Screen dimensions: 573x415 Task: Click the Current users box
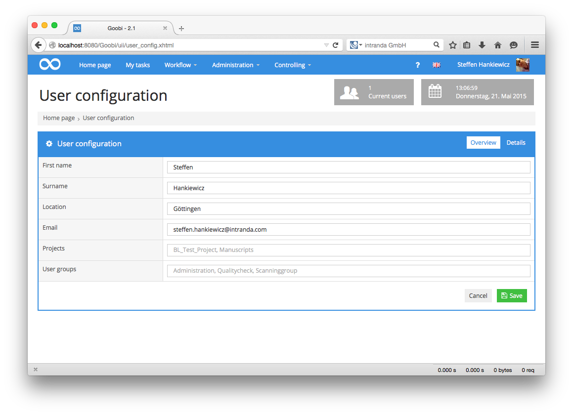pyautogui.click(x=374, y=92)
